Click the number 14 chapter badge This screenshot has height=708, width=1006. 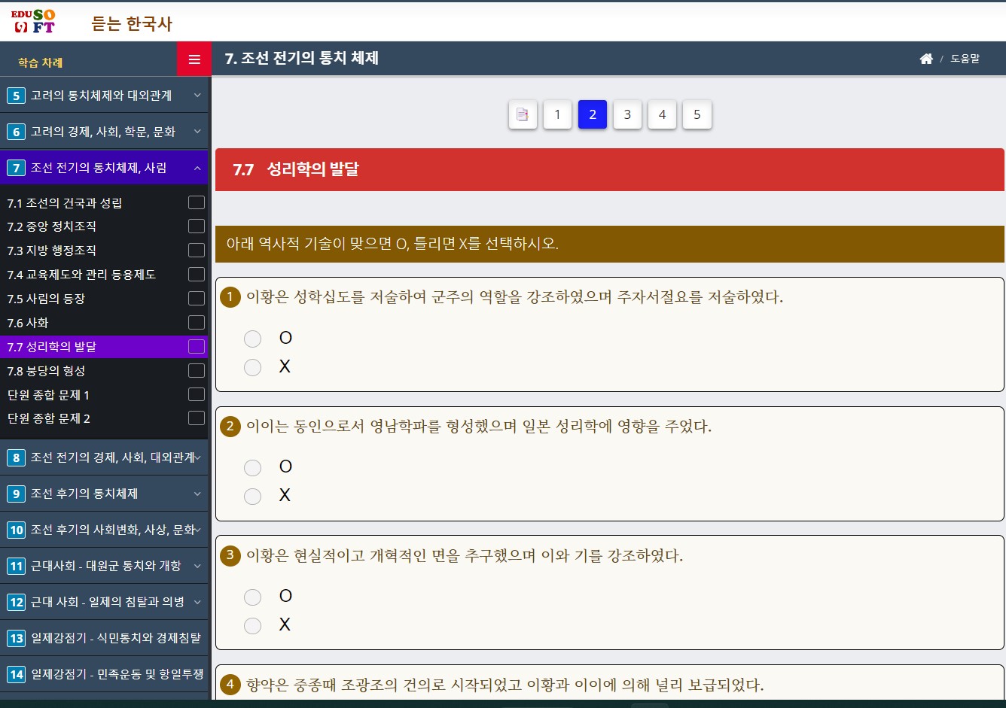(x=16, y=674)
